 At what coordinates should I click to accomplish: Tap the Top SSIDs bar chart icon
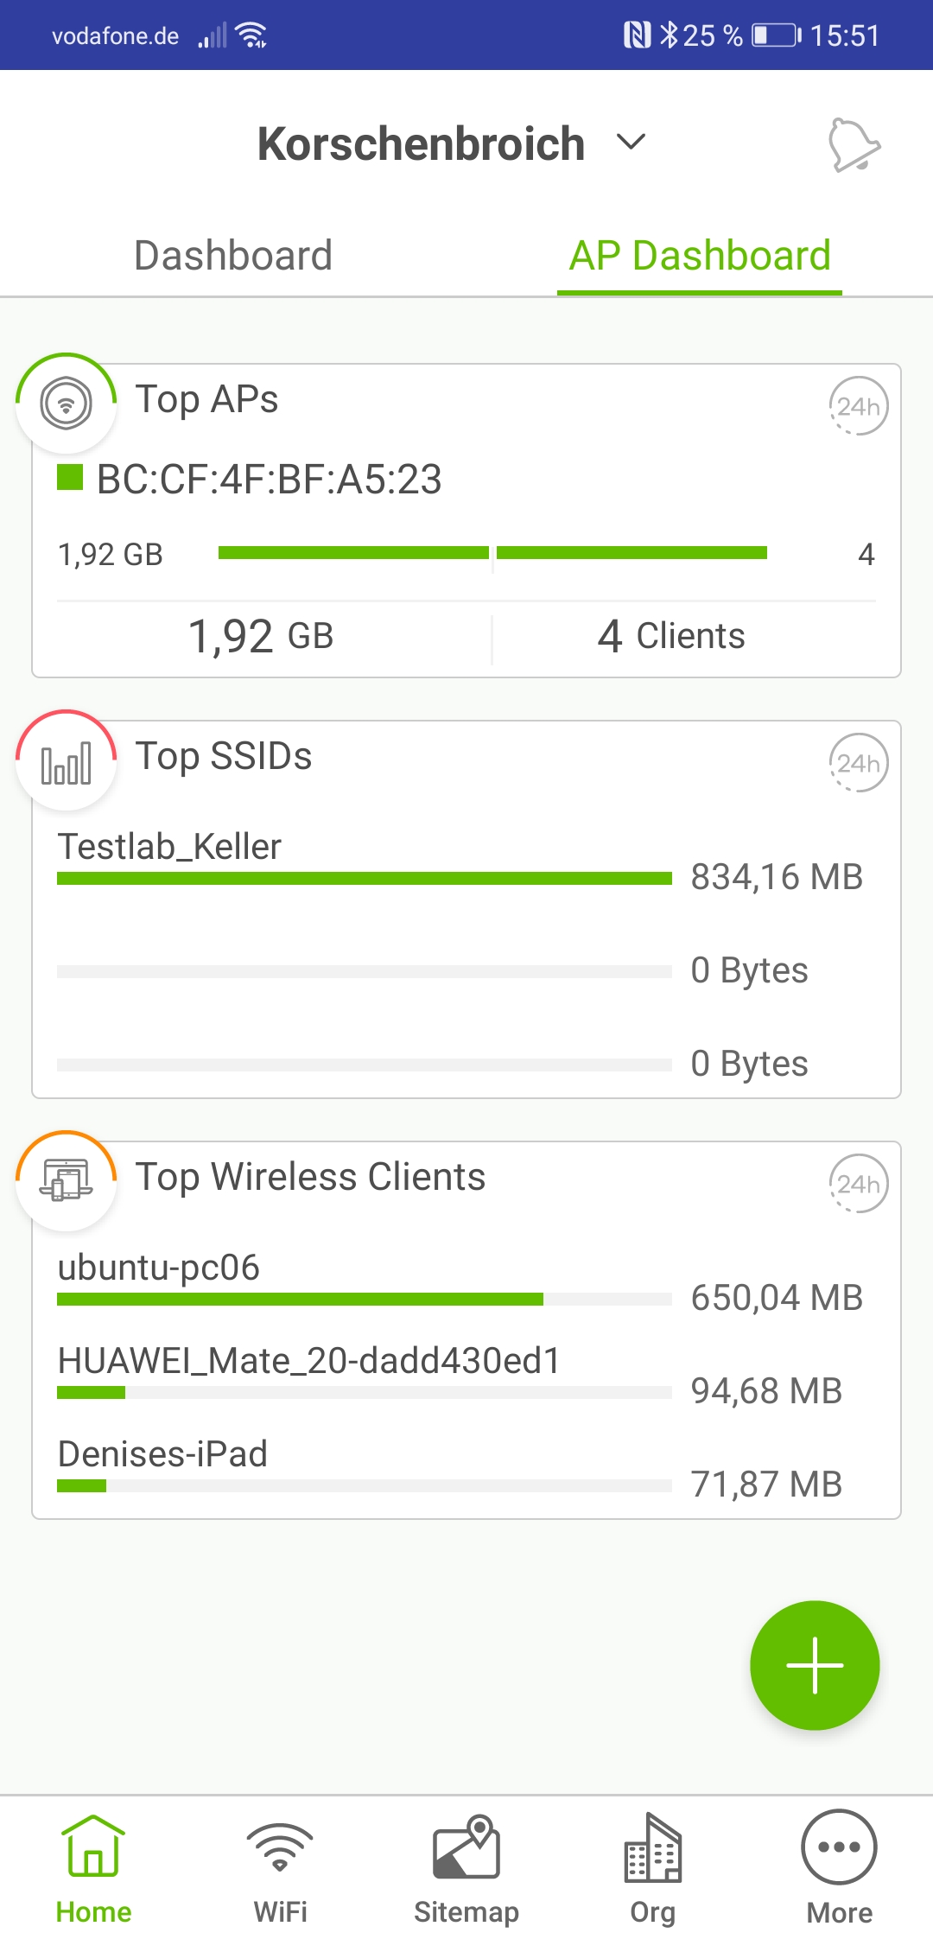tap(67, 761)
